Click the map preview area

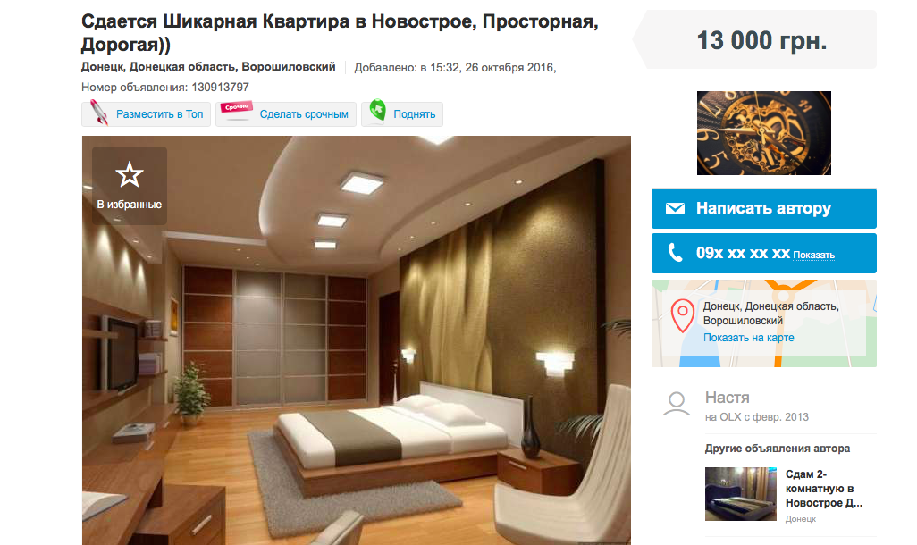(x=764, y=323)
